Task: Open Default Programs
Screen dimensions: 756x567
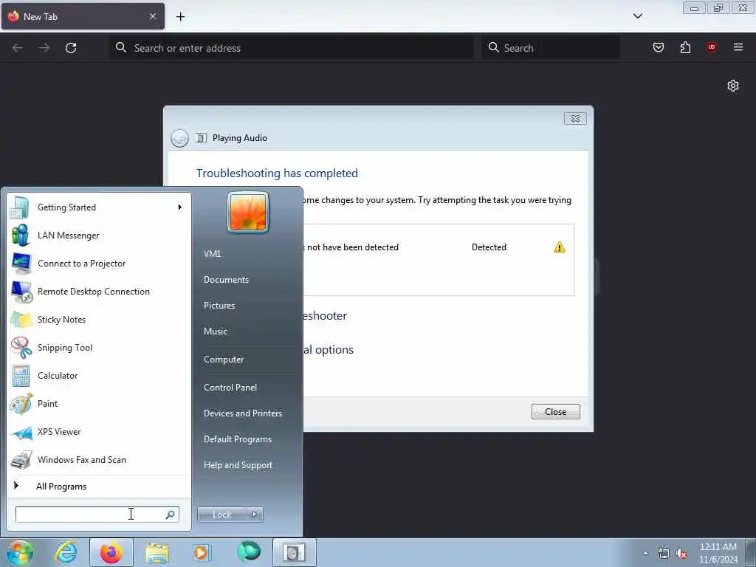Action: 238,439
